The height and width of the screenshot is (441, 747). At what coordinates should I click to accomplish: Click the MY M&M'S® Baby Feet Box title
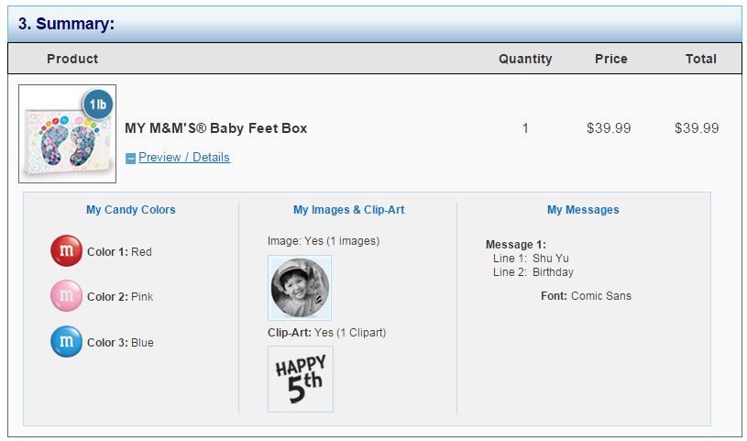(215, 128)
